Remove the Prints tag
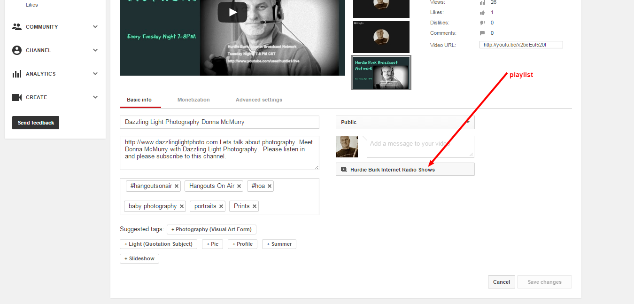The image size is (634, 304). click(255, 206)
